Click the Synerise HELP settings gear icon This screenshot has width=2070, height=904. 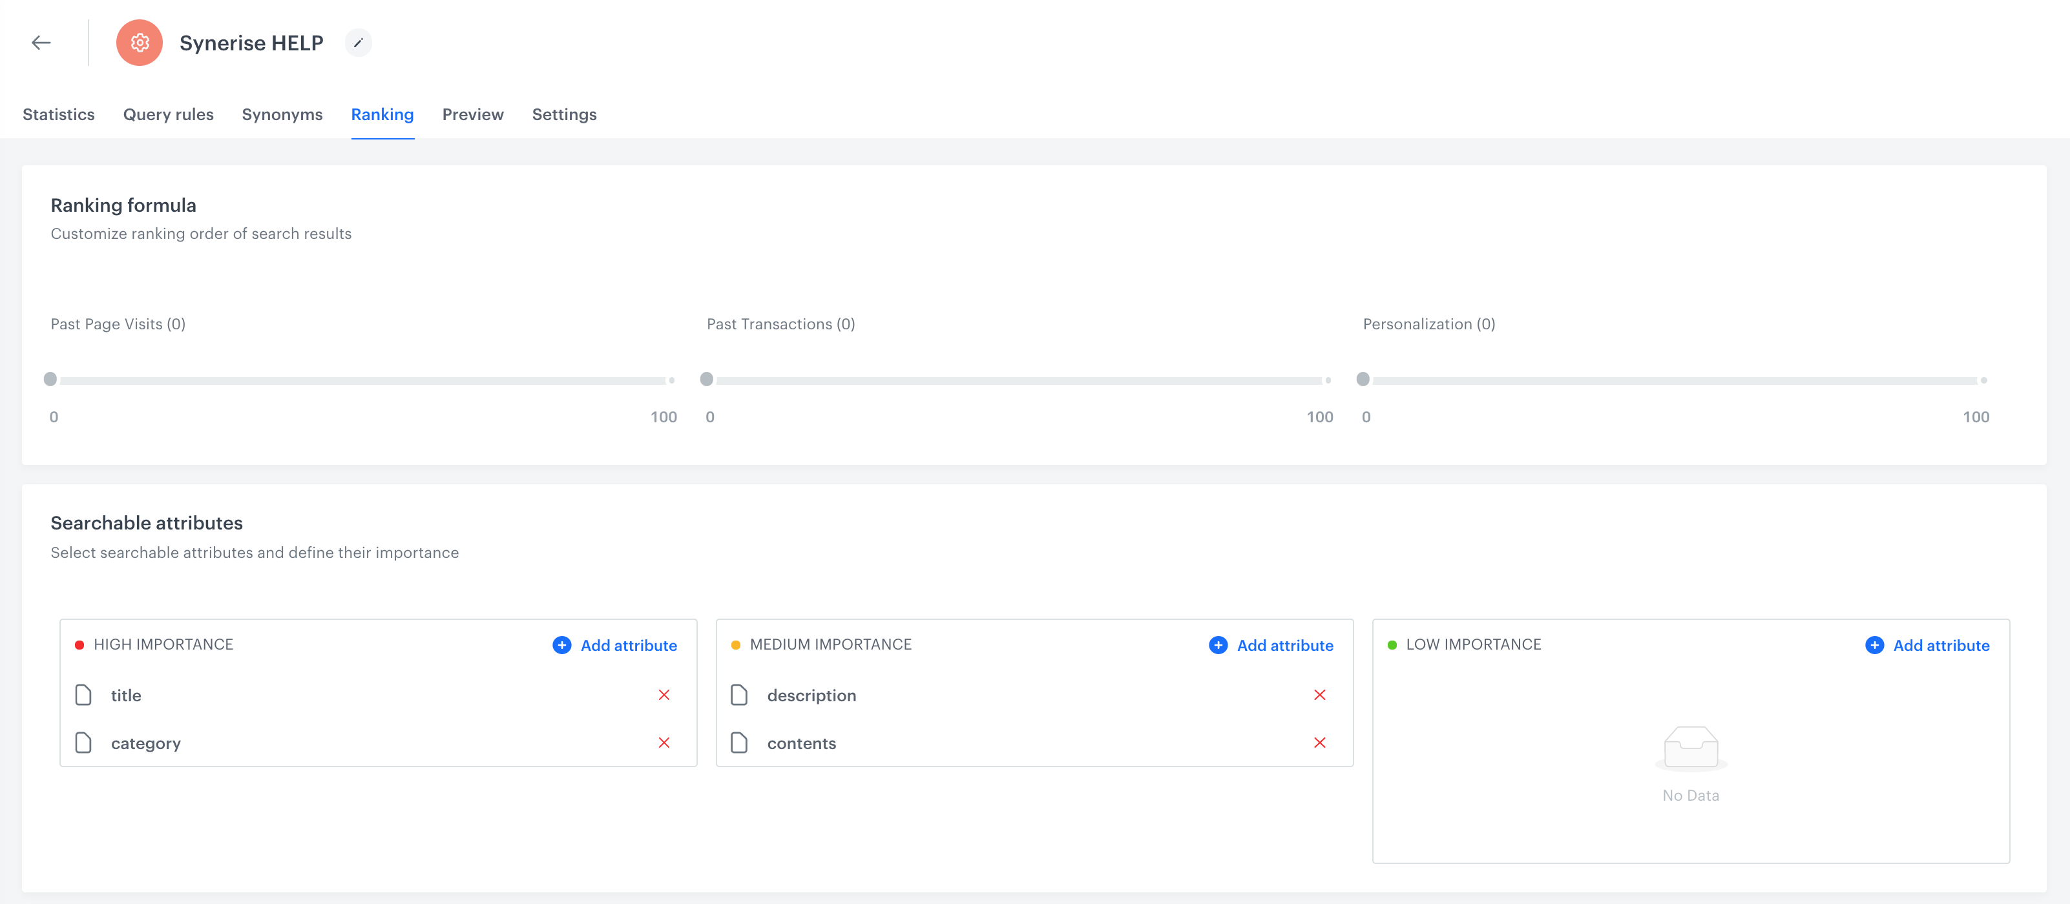139,42
